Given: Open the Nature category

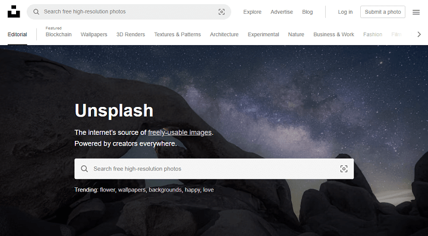Looking at the screenshot, I should tap(296, 34).
